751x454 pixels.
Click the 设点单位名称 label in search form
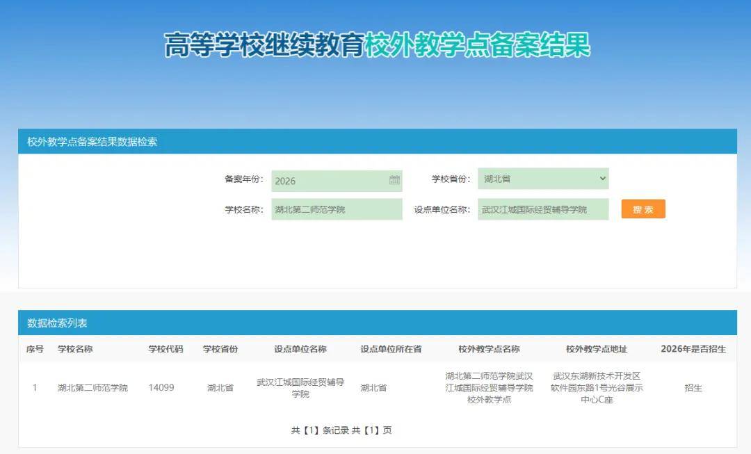(x=442, y=209)
